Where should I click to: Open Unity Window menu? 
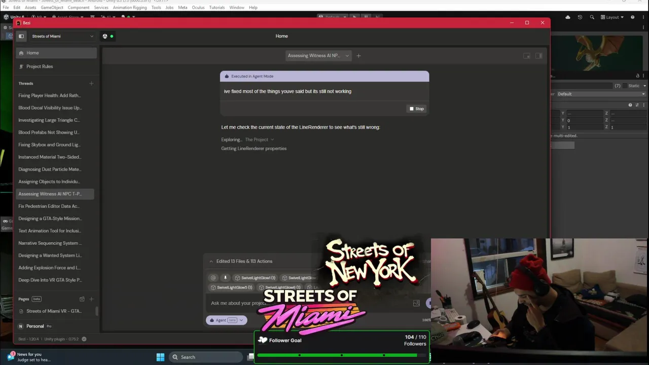tap(237, 8)
